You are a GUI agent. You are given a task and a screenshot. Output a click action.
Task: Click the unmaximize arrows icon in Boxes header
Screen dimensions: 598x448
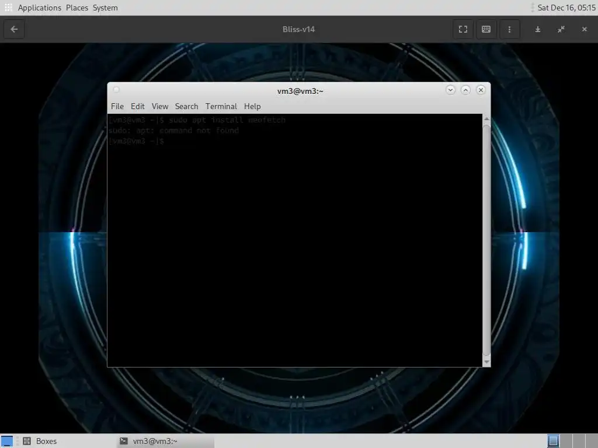pos(561,29)
